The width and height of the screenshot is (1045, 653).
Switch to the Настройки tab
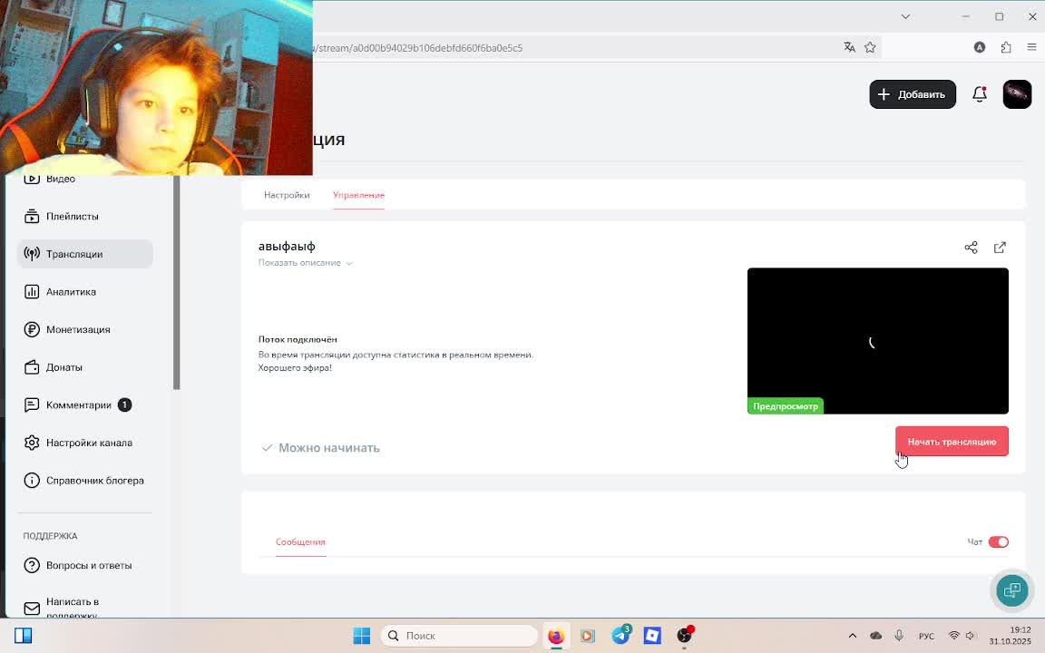click(x=287, y=195)
